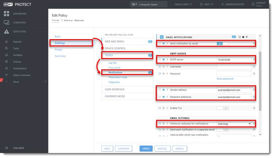274x158 pixels.
Task: Go to the Summary policy step
Action: point(60,56)
